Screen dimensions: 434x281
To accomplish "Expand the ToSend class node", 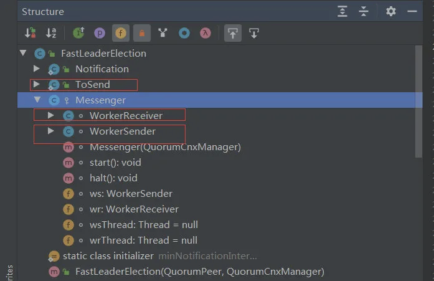I will pyautogui.click(x=36, y=84).
